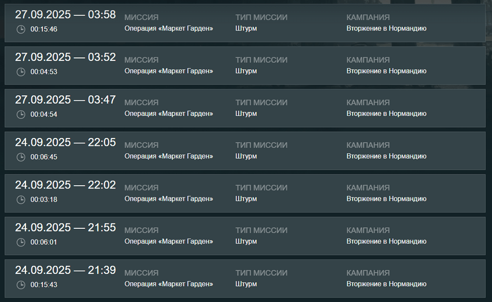Select the 24.09.2025 — 22:05 battle record
This screenshot has height=302, width=492.
245,151
